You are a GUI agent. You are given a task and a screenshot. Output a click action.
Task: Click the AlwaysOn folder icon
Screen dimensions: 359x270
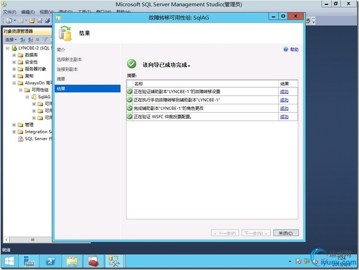20,83
